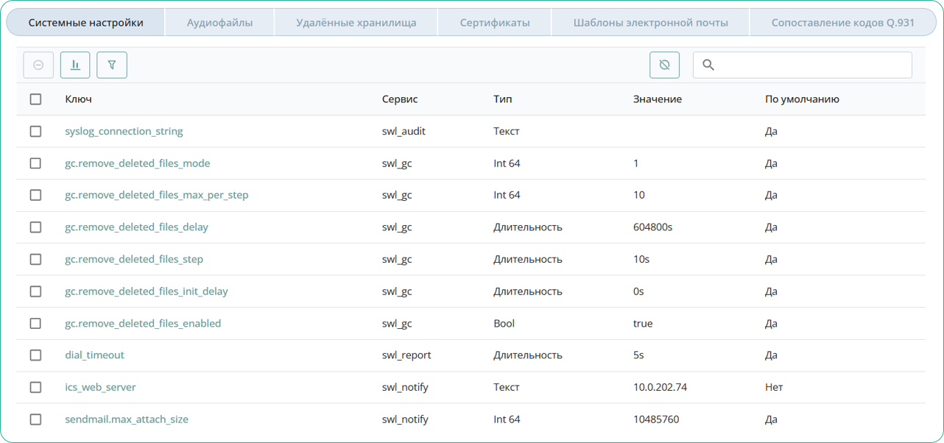Image resolution: width=944 pixels, height=443 pixels.
Task: Open the column settings bar chart icon
Action: tap(75, 65)
